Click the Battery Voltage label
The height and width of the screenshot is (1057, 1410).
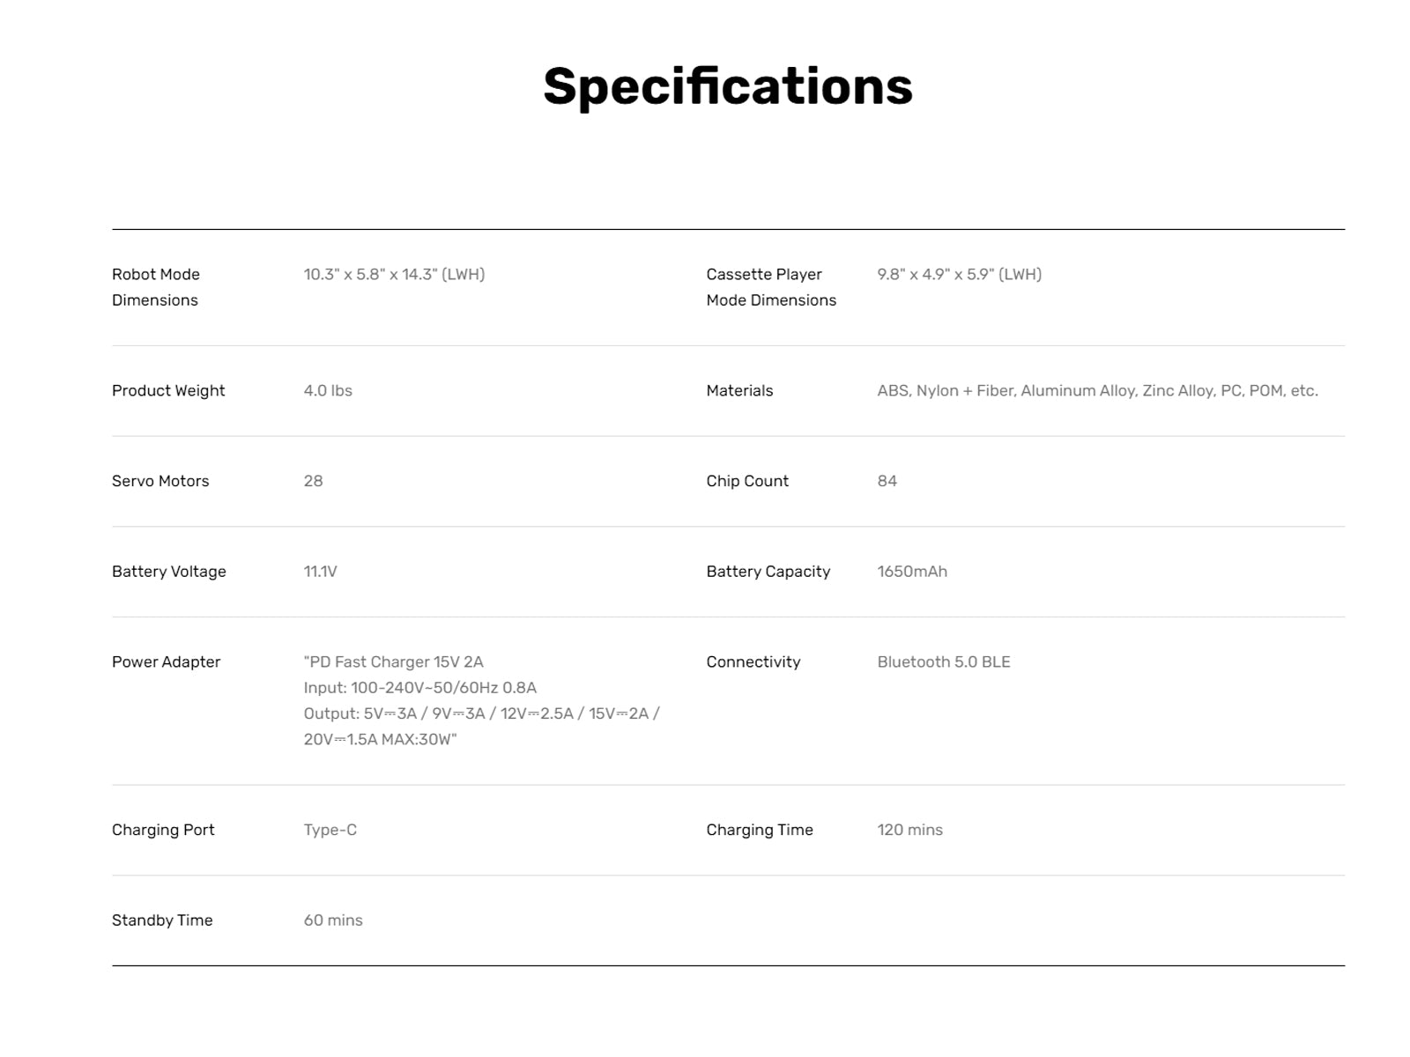pyautogui.click(x=169, y=572)
